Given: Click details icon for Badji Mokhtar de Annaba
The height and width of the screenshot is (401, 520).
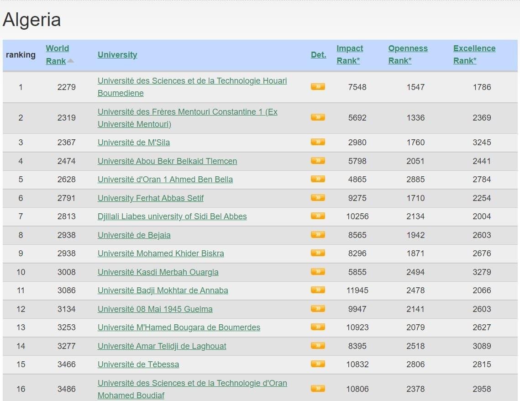Looking at the screenshot, I should [318, 290].
